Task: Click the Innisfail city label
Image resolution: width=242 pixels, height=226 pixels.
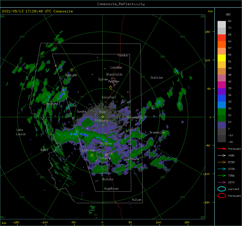Action: (109, 97)
